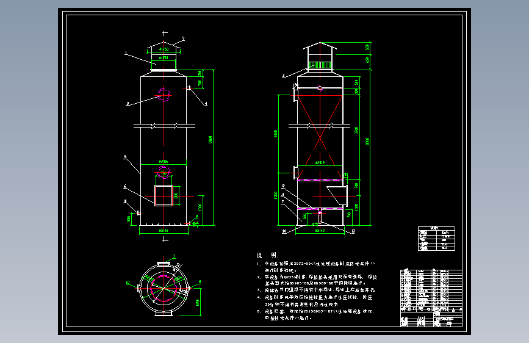Click callout number 9 near left view roof
This screenshot has width=529, height=343.
(x=183, y=38)
